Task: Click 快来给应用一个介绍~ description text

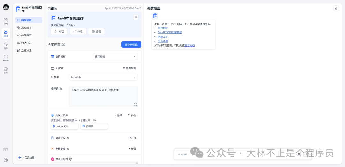Action: pos(63,25)
